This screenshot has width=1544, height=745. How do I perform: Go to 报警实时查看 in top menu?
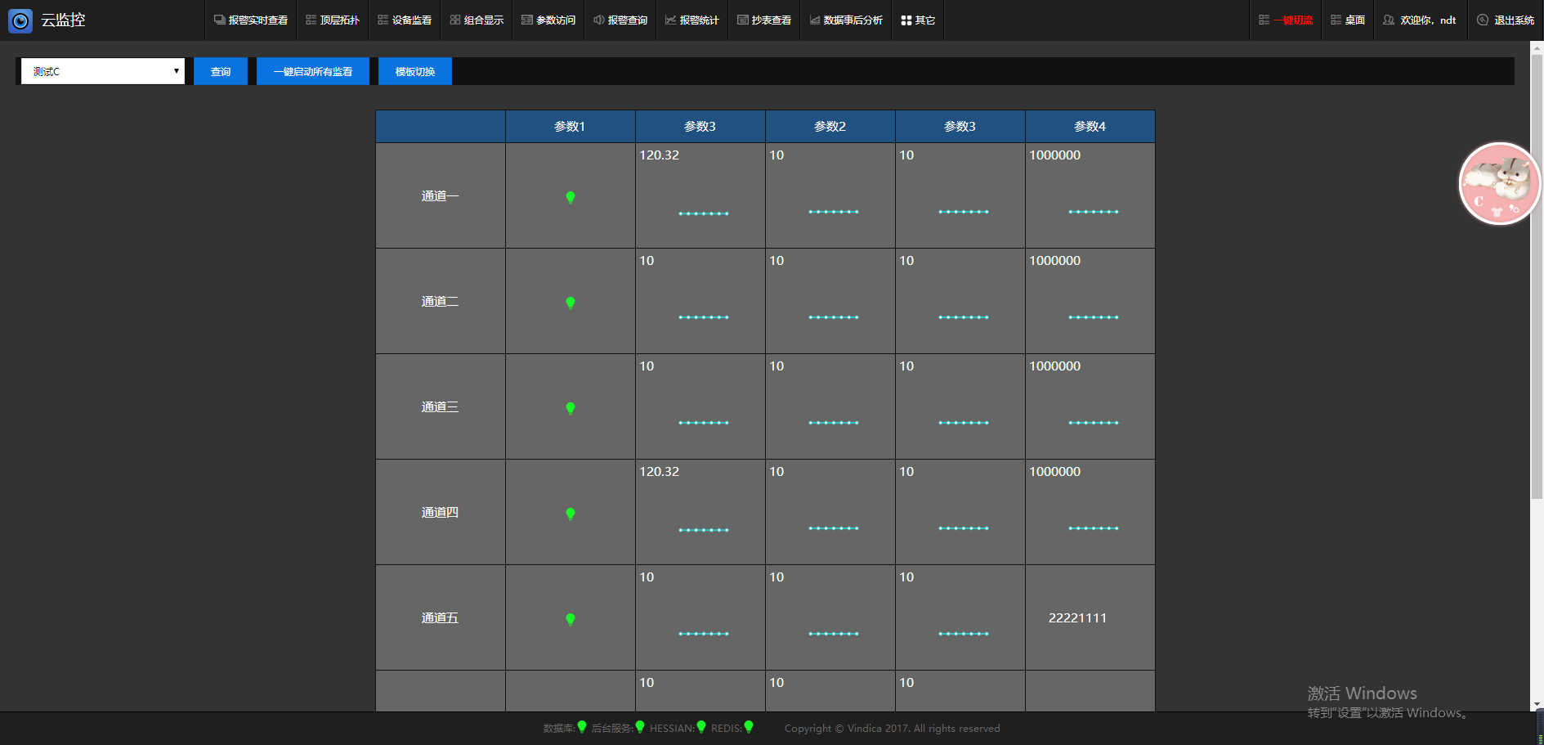(x=251, y=20)
